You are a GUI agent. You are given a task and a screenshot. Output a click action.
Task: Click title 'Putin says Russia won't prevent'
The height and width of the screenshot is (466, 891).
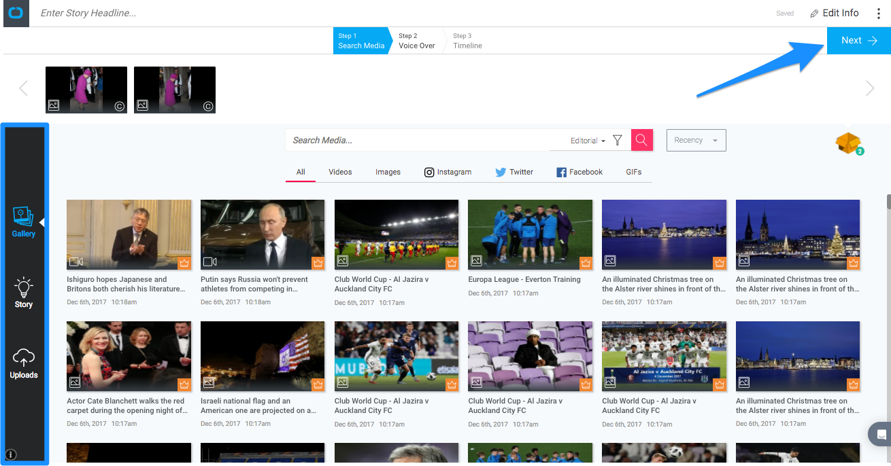tap(254, 284)
